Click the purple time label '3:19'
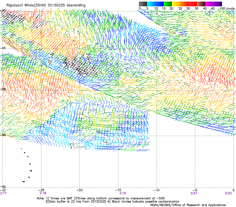The width and height of the screenshot is (236, 207). click(x=123, y=193)
